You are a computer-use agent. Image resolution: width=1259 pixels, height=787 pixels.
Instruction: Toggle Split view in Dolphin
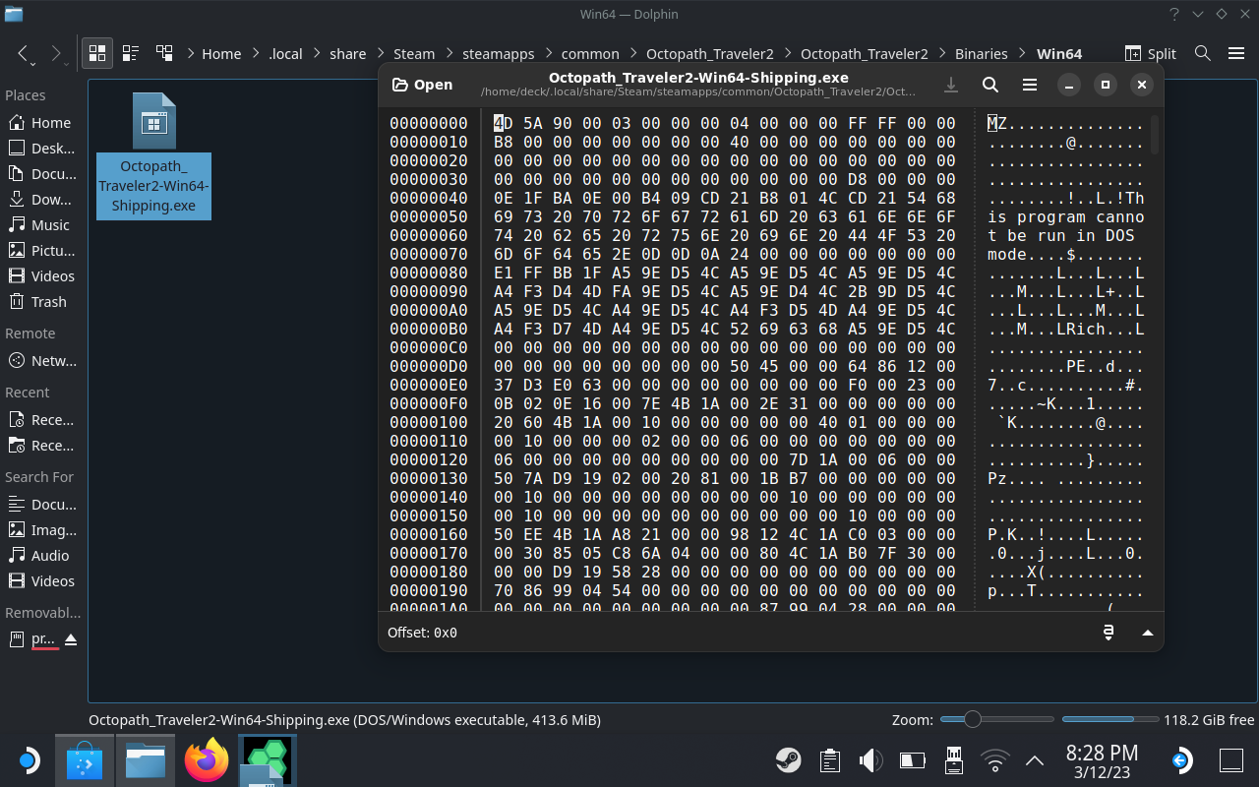click(x=1150, y=53)
